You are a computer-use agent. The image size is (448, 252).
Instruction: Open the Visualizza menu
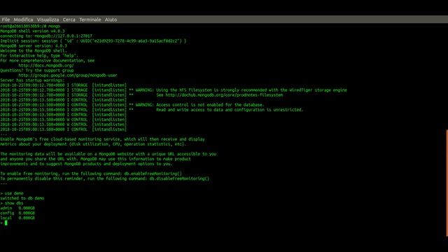[x=48, y=20]
